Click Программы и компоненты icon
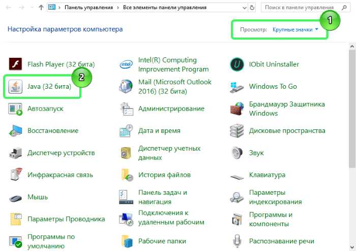 click(x=237, y=220)
